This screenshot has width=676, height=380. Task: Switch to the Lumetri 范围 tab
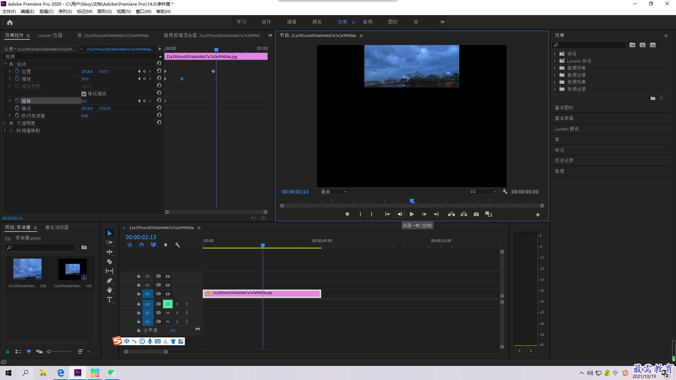[x=50, y=35]
